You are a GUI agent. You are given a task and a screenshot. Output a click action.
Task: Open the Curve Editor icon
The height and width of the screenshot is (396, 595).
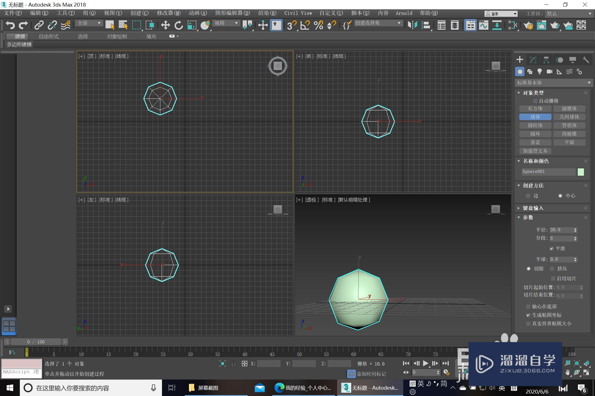click(x=483, y=25)
